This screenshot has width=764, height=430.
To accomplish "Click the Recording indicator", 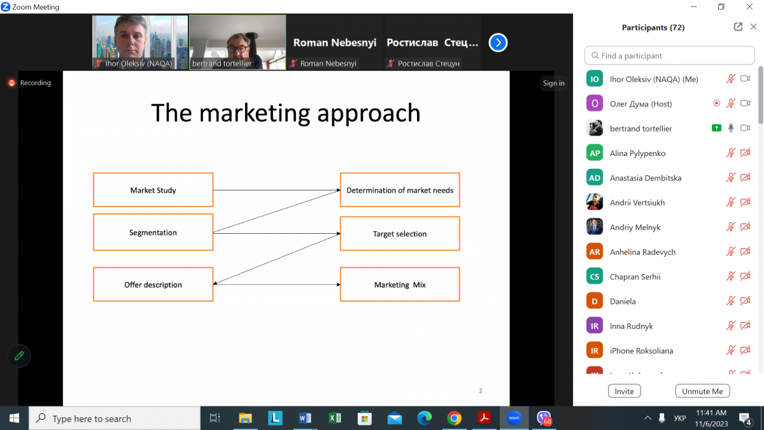I will click(x=29, y=83).
